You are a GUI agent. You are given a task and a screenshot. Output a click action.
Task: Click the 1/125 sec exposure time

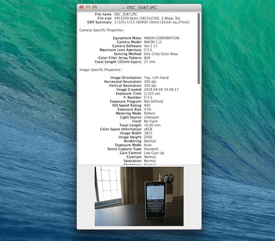point(152,93)
